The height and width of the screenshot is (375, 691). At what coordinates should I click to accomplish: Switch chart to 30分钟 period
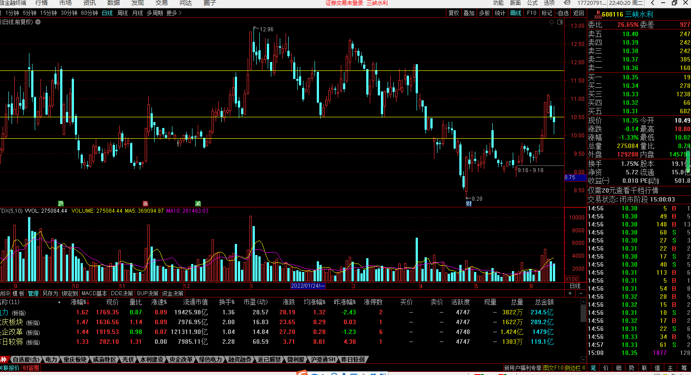click(x=69, y=13)
